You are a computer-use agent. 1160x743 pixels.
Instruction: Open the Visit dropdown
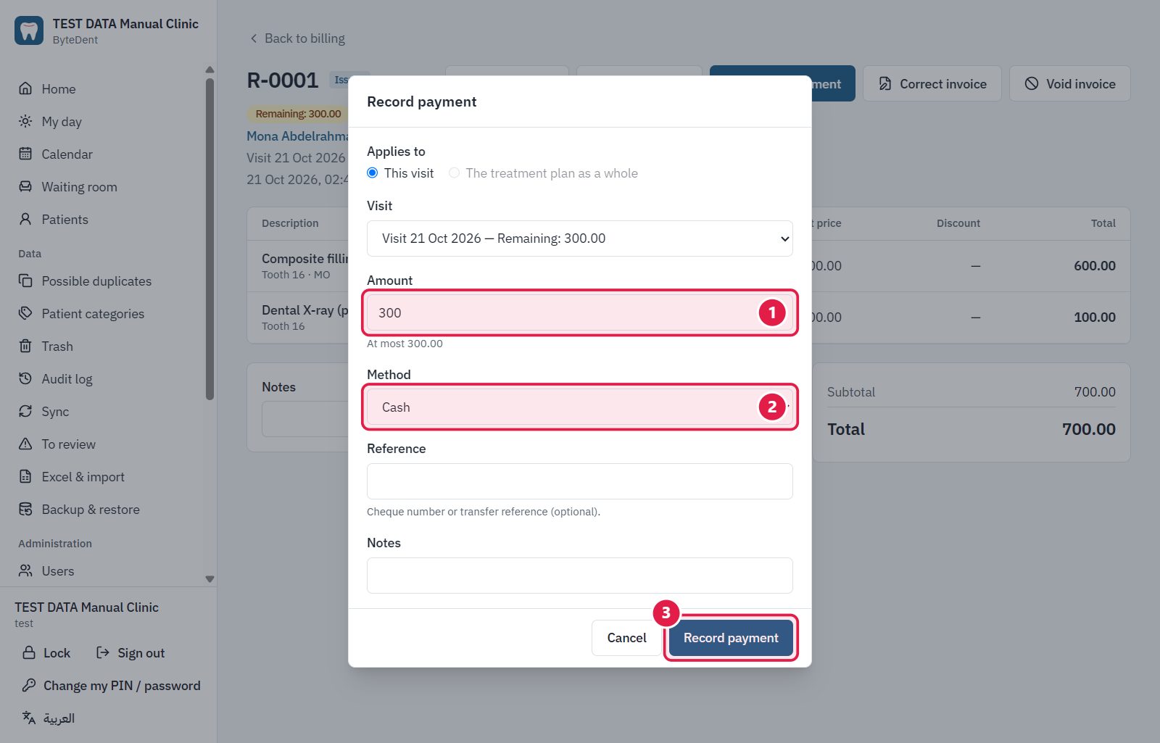pyautogui.click(x=580, y=238)
